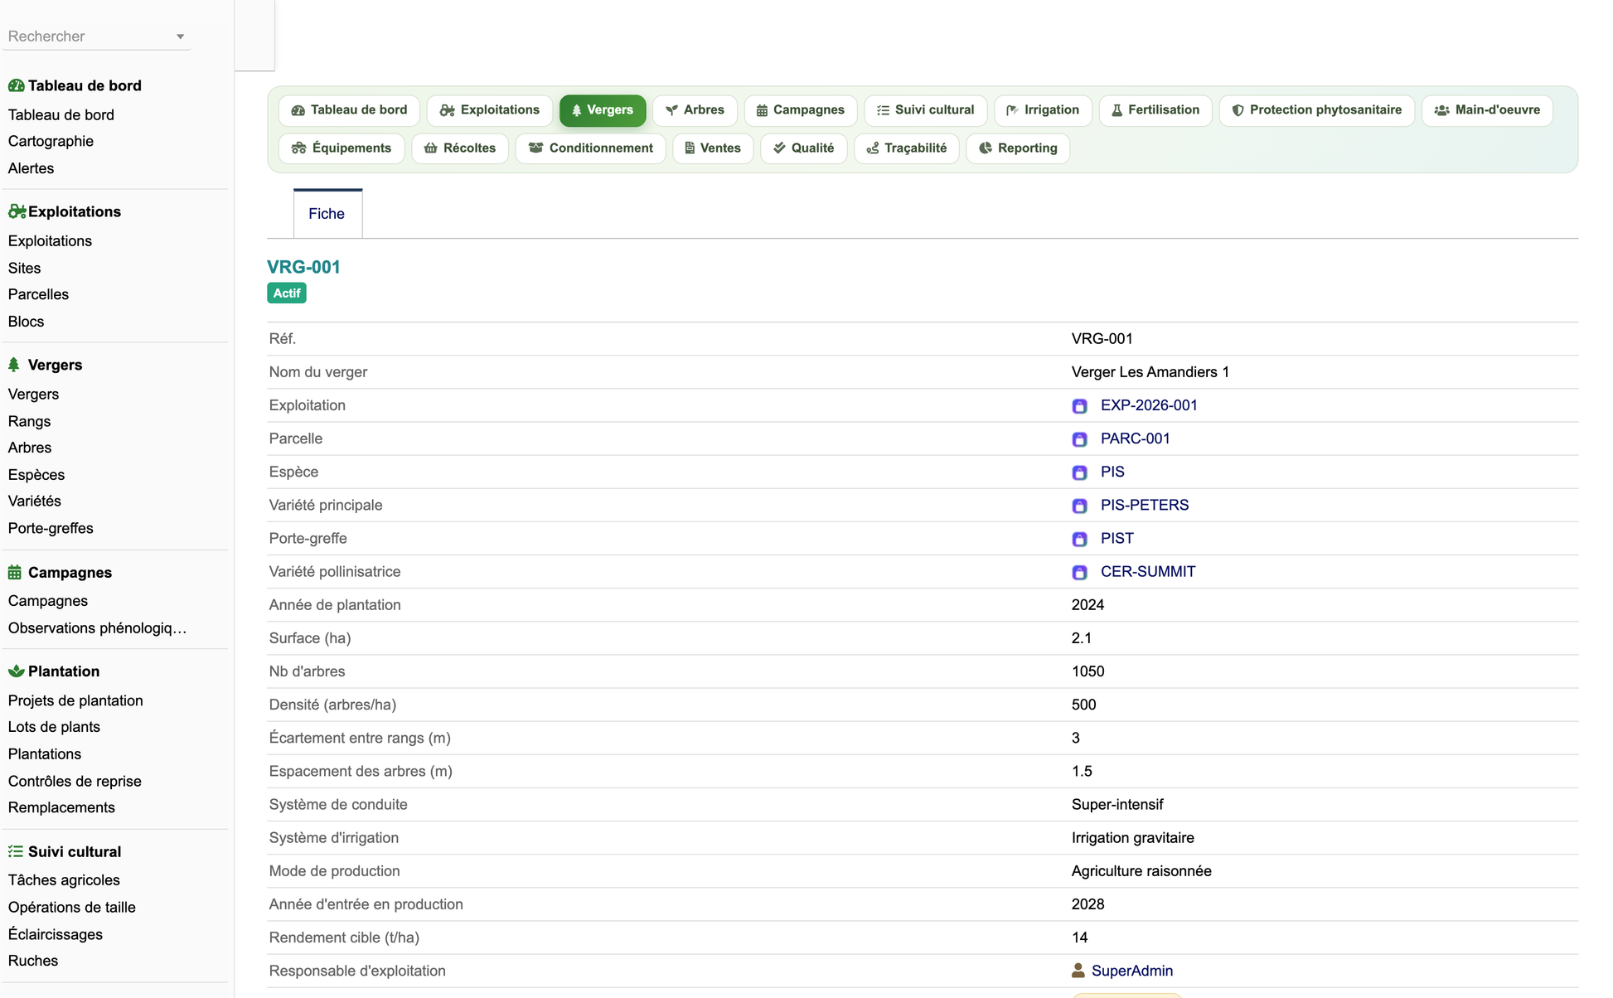Open the CER-SUMMIT pollinator variety link
1613x998 pixels.
pos(1148,571)
